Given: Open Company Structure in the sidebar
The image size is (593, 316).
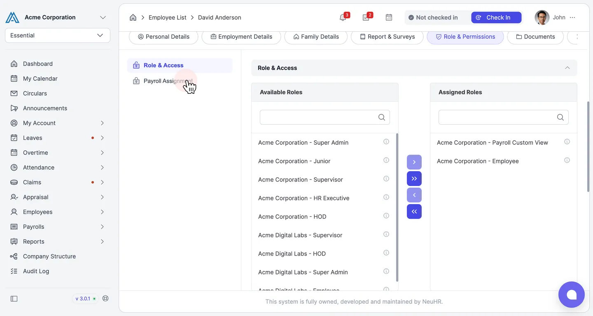Looking at the screenshot, I should pos(58,256).
